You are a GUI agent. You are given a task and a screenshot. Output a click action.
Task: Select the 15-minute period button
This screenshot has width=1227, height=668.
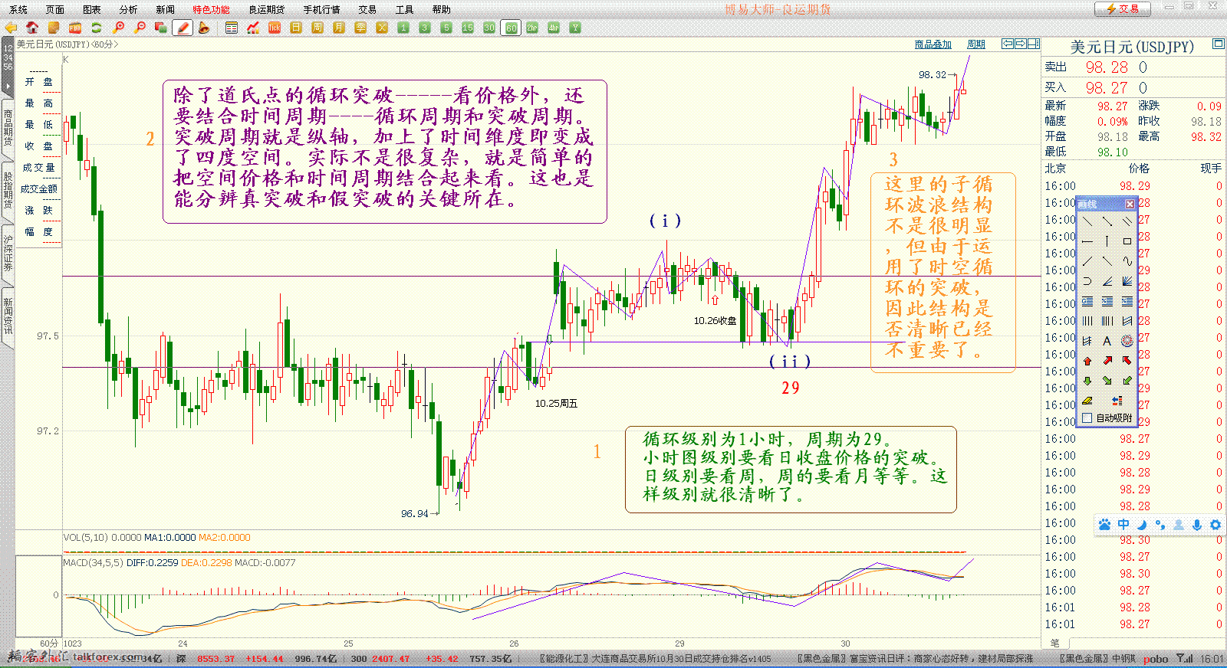468,28
